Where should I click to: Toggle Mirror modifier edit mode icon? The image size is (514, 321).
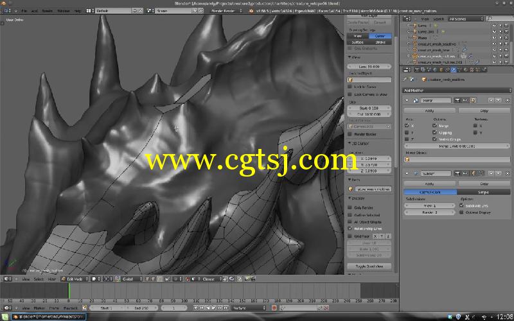[473, 100]
